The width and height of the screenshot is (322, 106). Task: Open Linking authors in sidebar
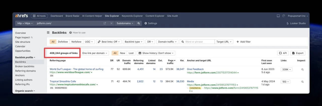[24, 80]
